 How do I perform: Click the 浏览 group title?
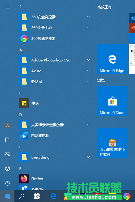tap(101, 80)
